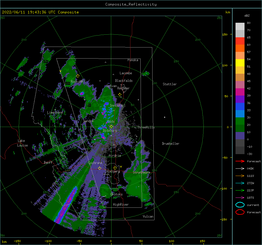Viewport: 262px width, 245px height.
Task: Select the indigo 0-10 dBZ swatch
Action: pyautogui.click(x=240, y=136)
